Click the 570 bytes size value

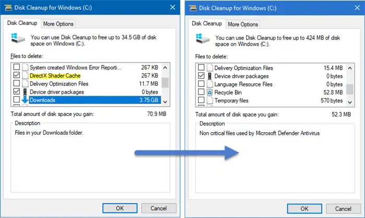[x=332, y=100]
